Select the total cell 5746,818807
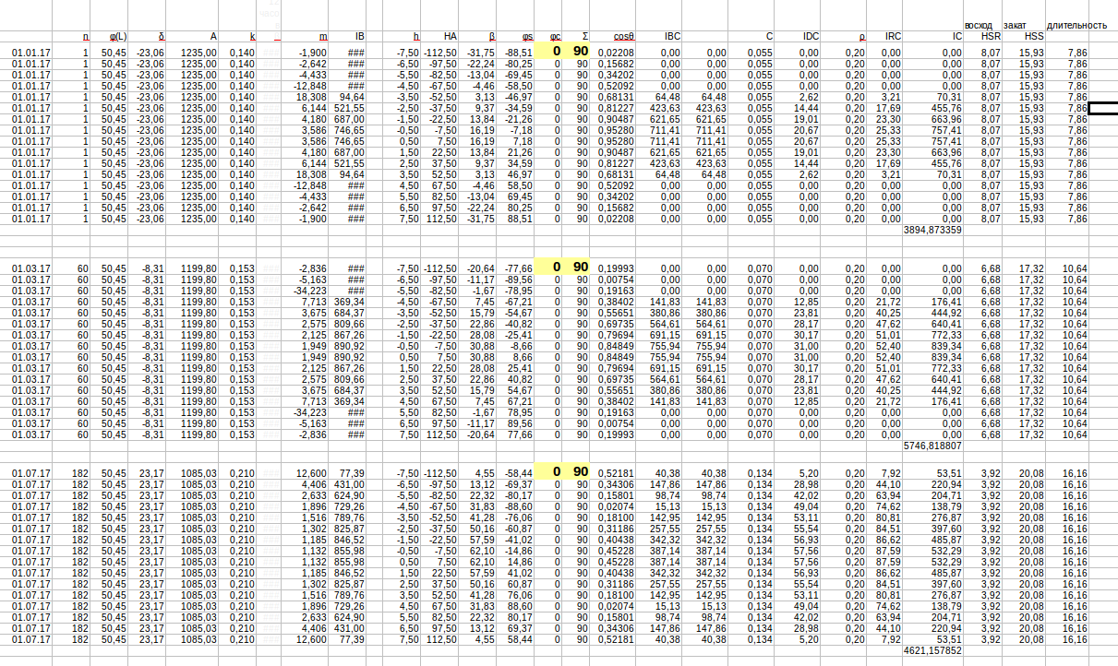Image resolution: width=1118 pixels, height=666 pixels. 933,445
